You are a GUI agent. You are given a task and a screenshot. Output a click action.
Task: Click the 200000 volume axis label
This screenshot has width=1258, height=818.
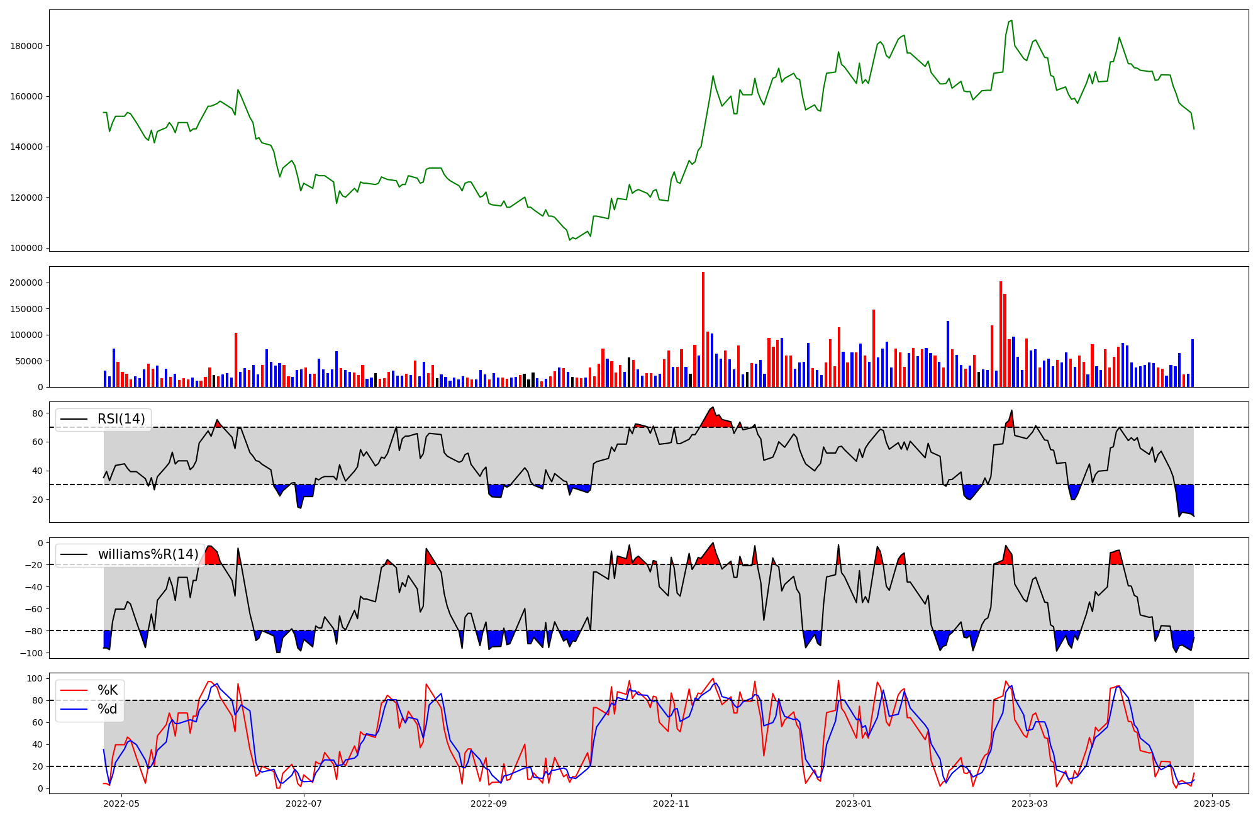26,283
